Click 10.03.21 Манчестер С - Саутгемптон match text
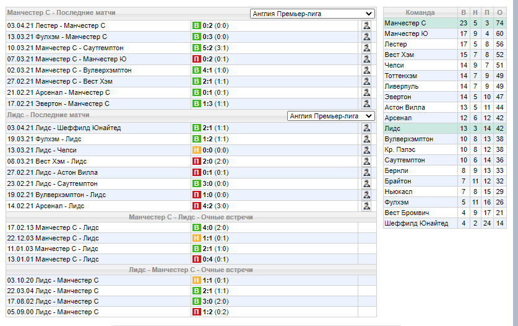This screenshot has width=518, height=326. [x=65, y=48]
